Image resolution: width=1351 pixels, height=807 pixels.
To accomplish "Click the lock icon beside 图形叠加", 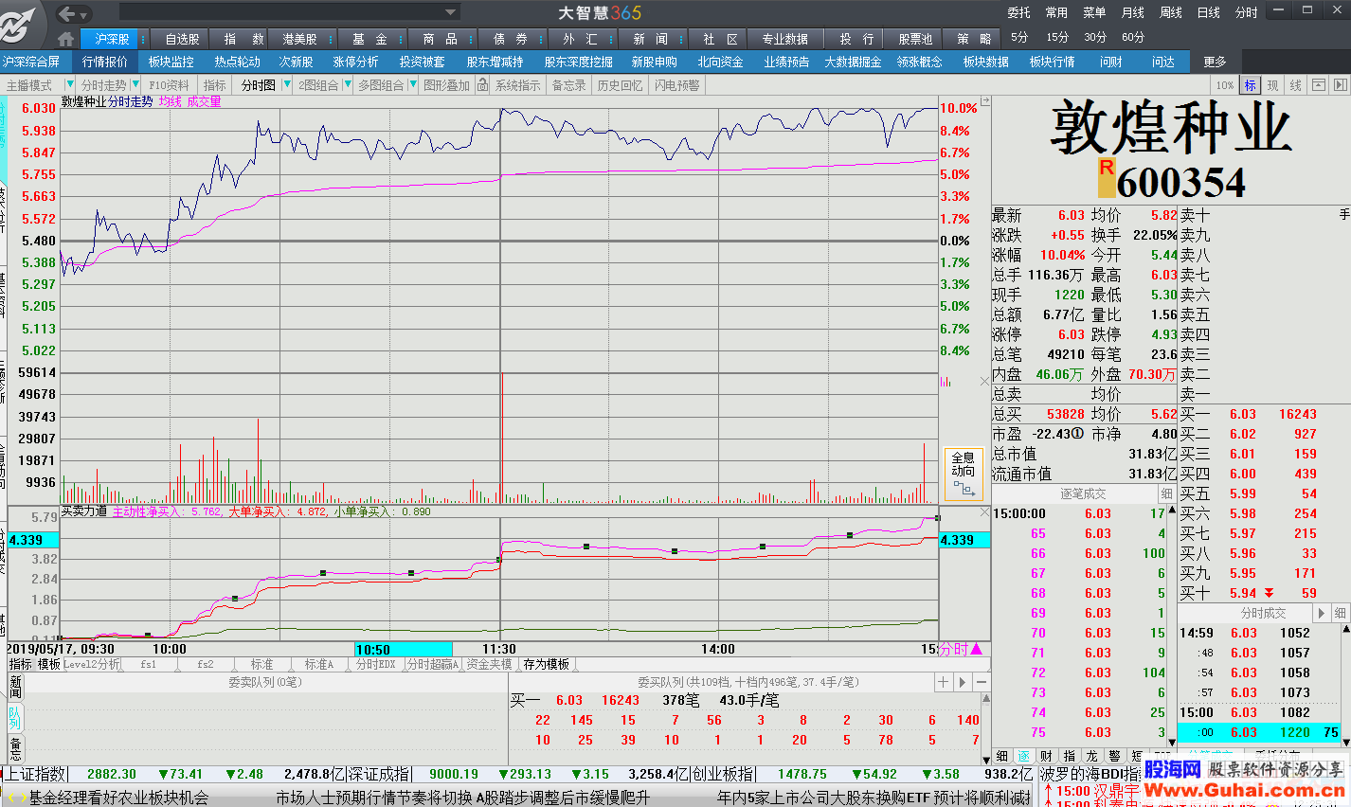I will 482,85.
